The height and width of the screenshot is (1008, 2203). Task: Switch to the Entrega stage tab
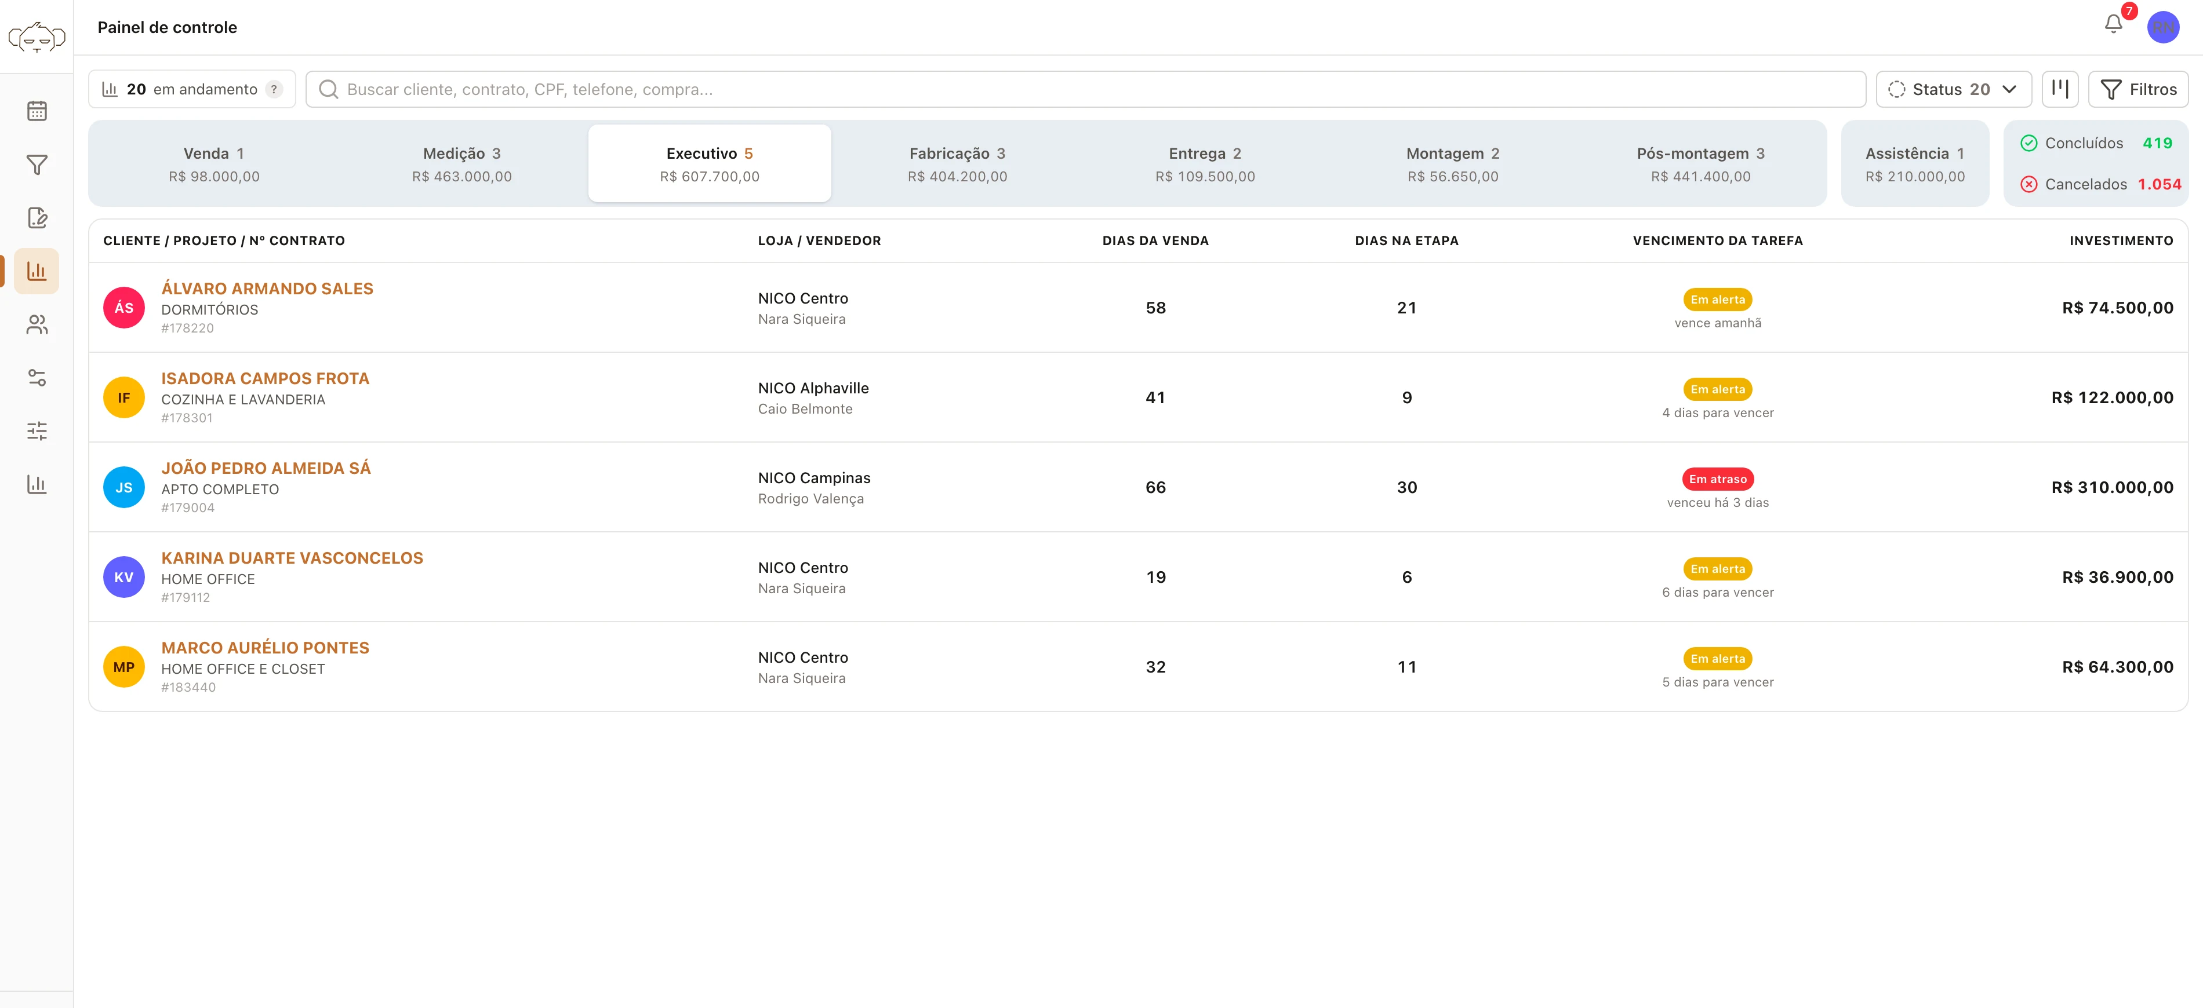(1205, 164)
